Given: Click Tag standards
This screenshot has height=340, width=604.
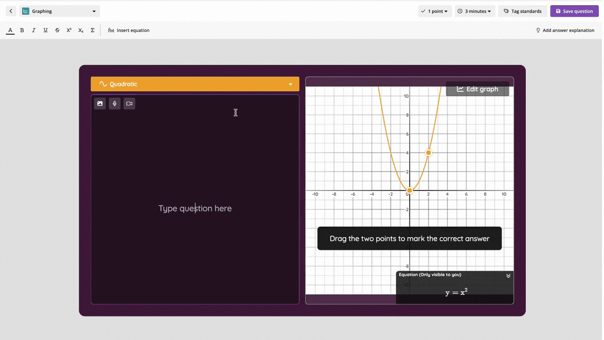Looking at the screenshot, I should coord(523,11).
